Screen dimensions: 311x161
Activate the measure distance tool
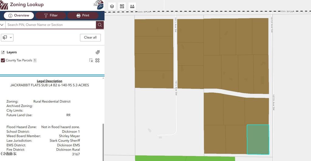point(132,6)
